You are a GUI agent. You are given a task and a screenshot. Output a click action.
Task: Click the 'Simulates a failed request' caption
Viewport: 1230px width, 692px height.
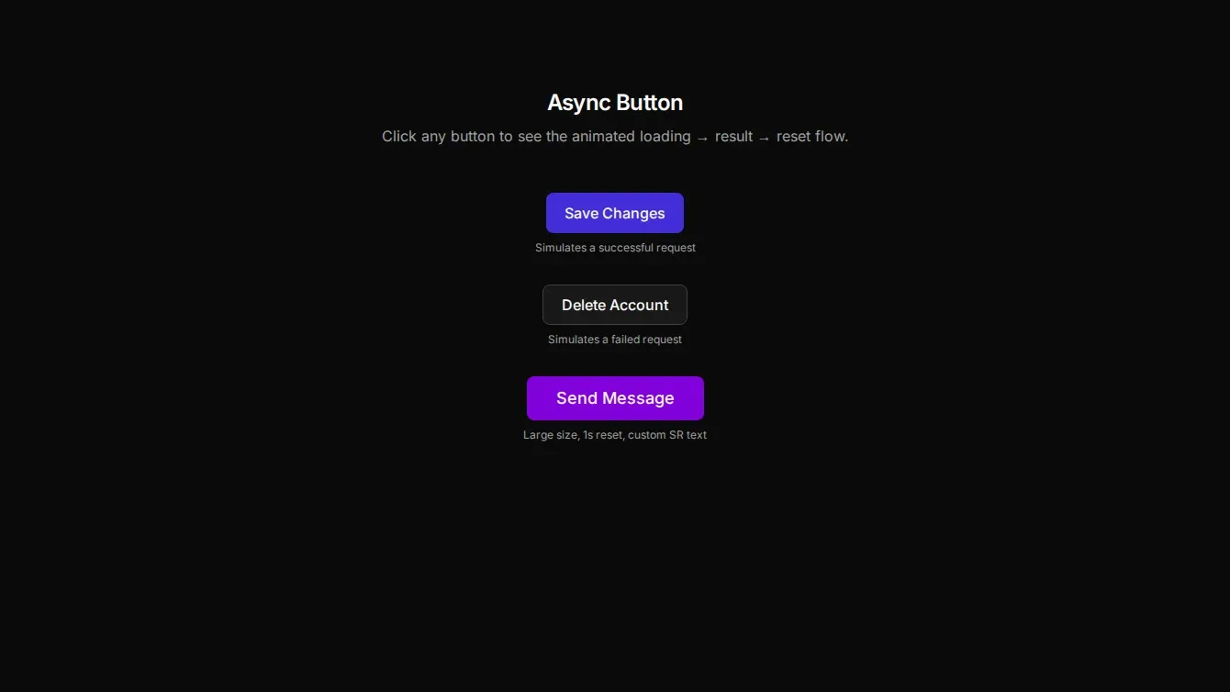pyautogui.click(x=615, y=340)
